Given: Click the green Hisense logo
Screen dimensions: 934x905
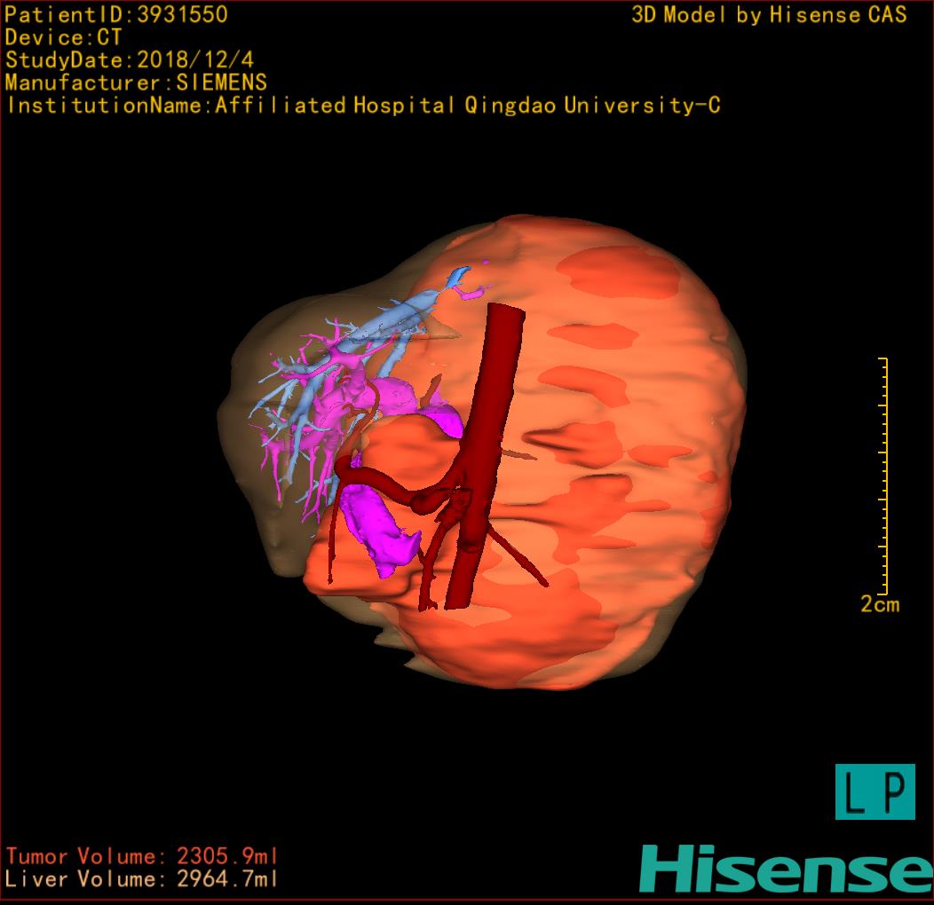Looking at the screenshot, I should click(786, 869).
